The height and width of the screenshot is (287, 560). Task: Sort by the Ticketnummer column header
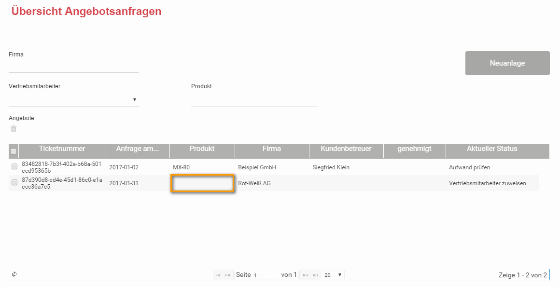pos(62,149)
